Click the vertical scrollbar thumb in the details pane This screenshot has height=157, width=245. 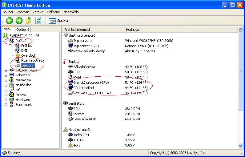[x=240, y=71]
